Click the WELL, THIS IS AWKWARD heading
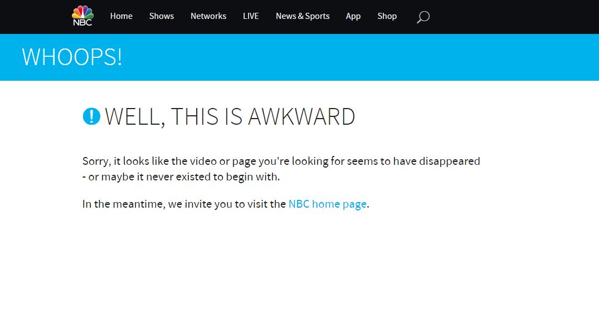This screenshot has height=309, width=599. tap(230, 117)
